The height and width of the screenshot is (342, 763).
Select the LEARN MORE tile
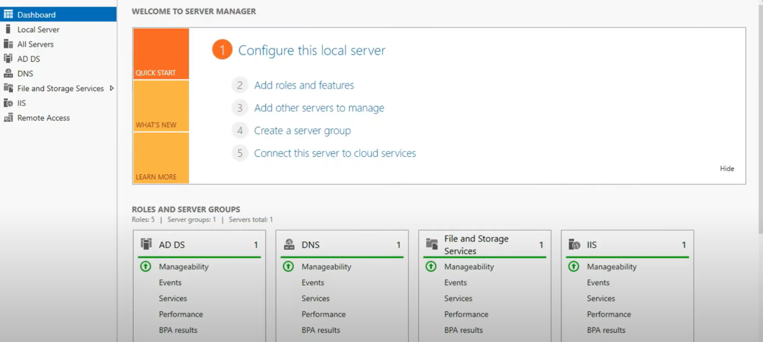click(161, 158)
